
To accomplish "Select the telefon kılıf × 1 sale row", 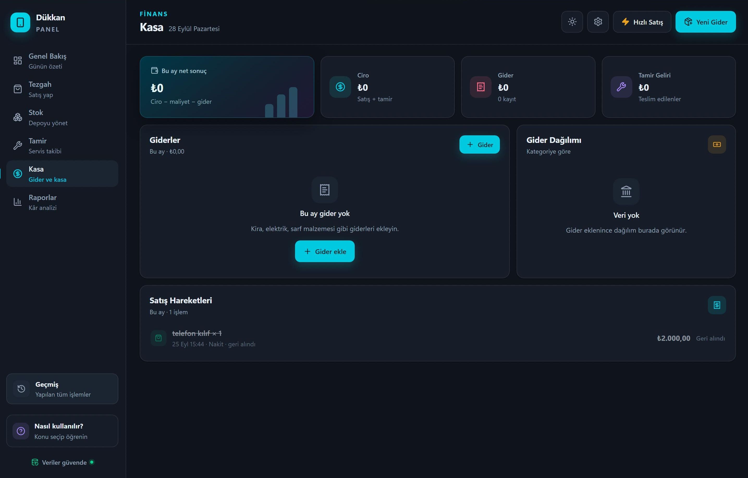I will [x=438, y=338].
